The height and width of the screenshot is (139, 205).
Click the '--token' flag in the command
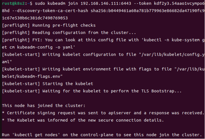[143, 4]
